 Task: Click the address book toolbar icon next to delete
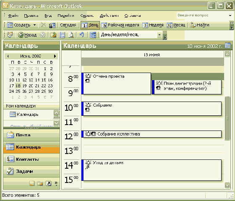pyautogui.click(x=52, y=25)
